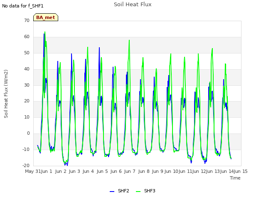This screenshot has height=199, width=266.
Task: Click the Jun 5 x-axis tick label
Action: point(102,171)
